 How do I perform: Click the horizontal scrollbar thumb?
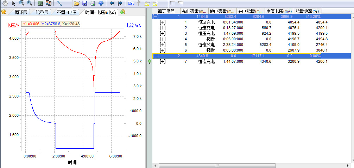217,166
